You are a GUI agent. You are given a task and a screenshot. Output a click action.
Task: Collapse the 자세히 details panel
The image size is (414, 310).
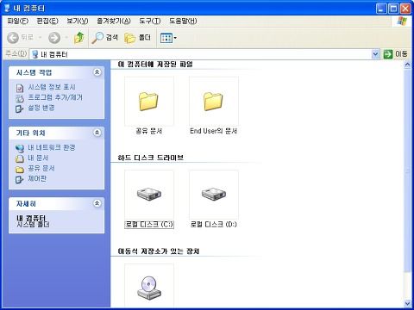pyautogui.click(x=97, y=203)
